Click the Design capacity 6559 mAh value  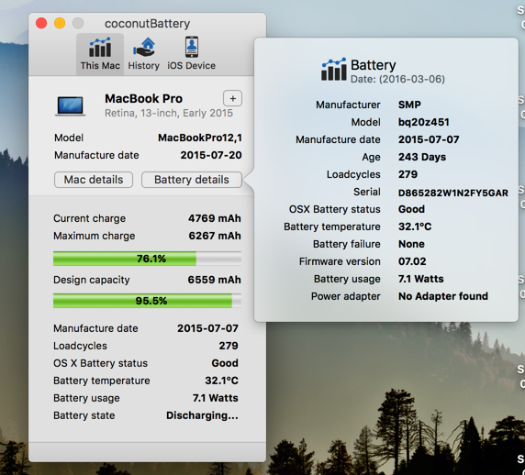tap(214, 280)
